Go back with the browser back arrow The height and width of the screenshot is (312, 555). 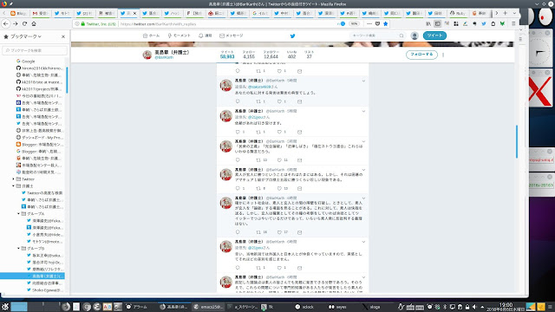6,23
